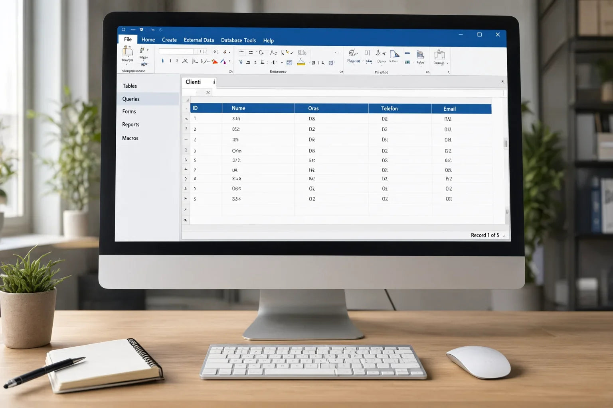Switch to the Database Tools tab
The height and width of the screenshot is (408, 613).
coord(238,40)
